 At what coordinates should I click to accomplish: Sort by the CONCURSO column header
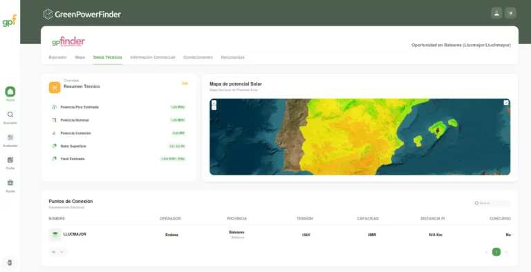(500, 219)
